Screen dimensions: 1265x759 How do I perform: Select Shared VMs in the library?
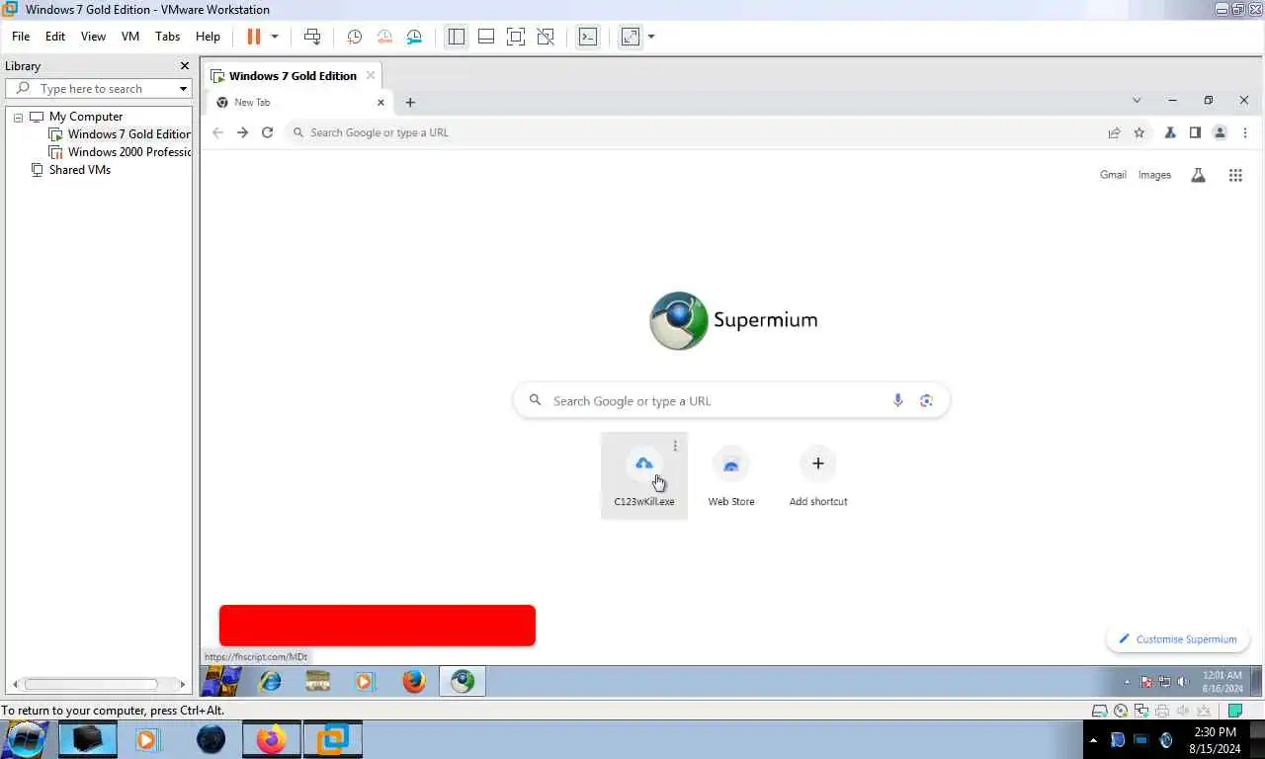pyautogui.click(x=71, y=170)
